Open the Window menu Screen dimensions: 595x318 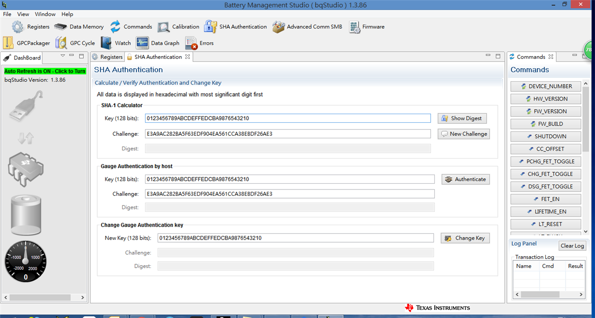(x=45, y=14)
